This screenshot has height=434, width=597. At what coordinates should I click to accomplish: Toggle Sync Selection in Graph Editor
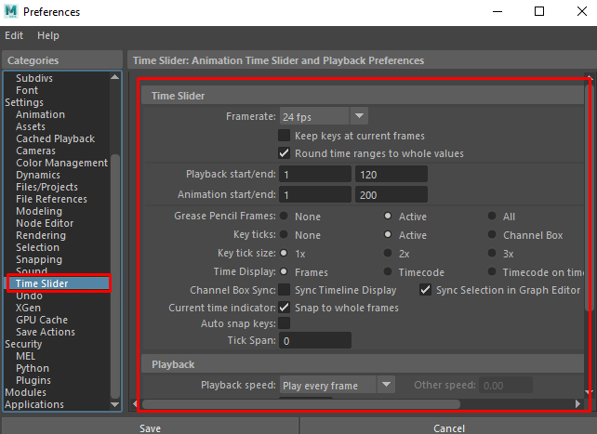426,290
